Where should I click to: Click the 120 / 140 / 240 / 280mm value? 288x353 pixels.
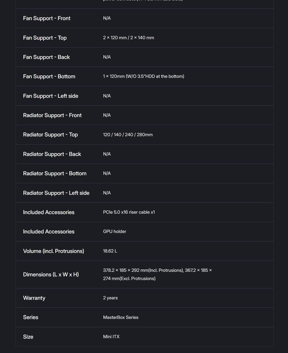point(128,135)
